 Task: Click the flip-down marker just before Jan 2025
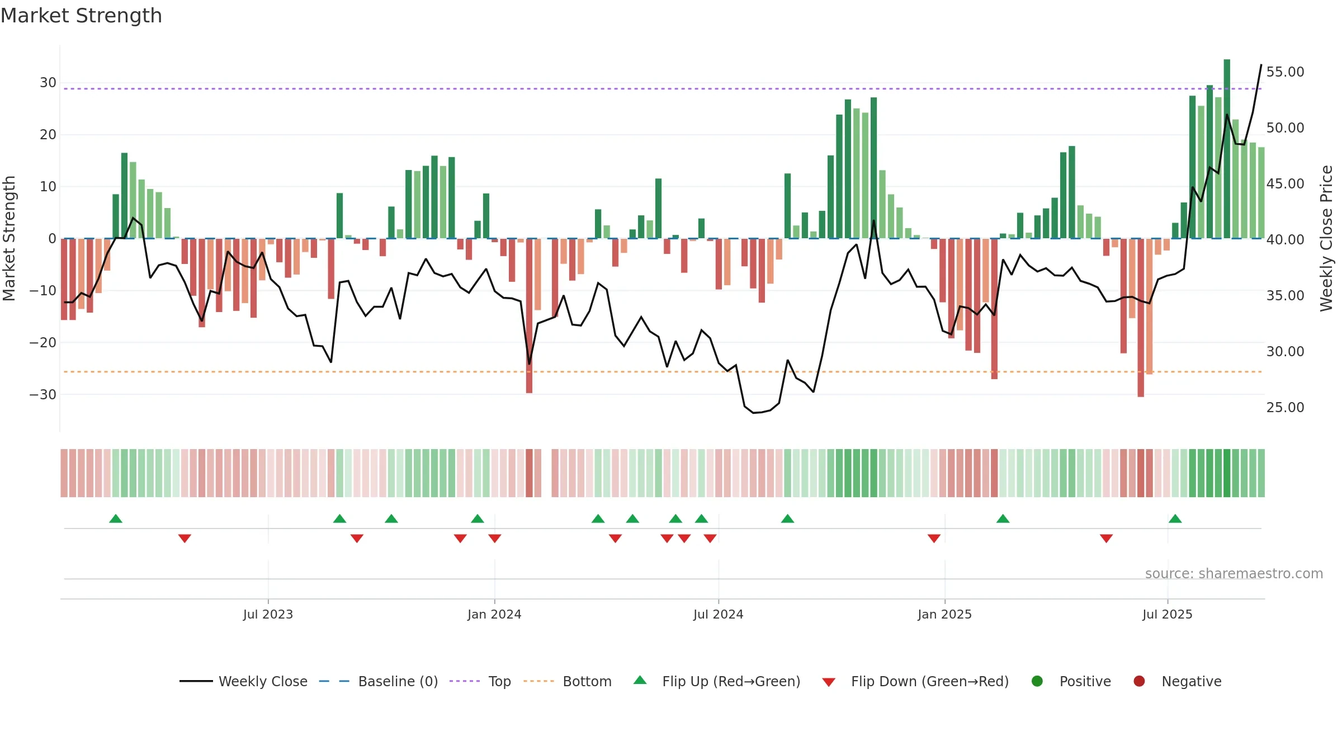pos(934,539)
